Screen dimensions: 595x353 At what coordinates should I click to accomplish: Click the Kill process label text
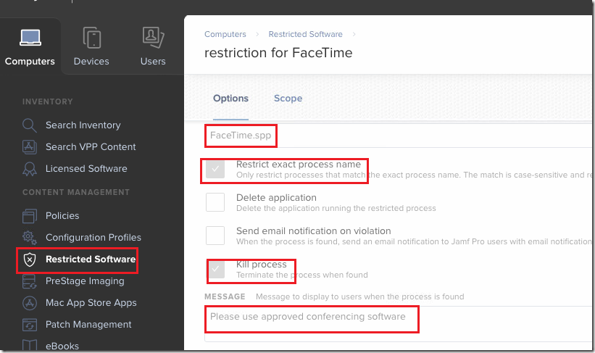click(262, 264)
